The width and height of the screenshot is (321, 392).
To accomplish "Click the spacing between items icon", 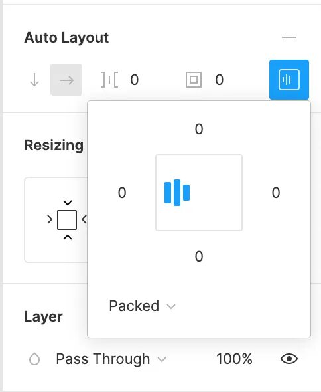I will coord(109,80).
